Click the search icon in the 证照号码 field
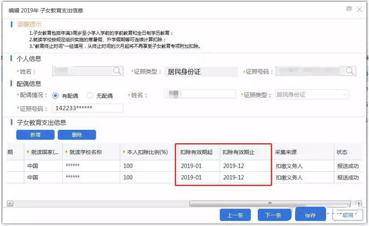 (350, 71)
